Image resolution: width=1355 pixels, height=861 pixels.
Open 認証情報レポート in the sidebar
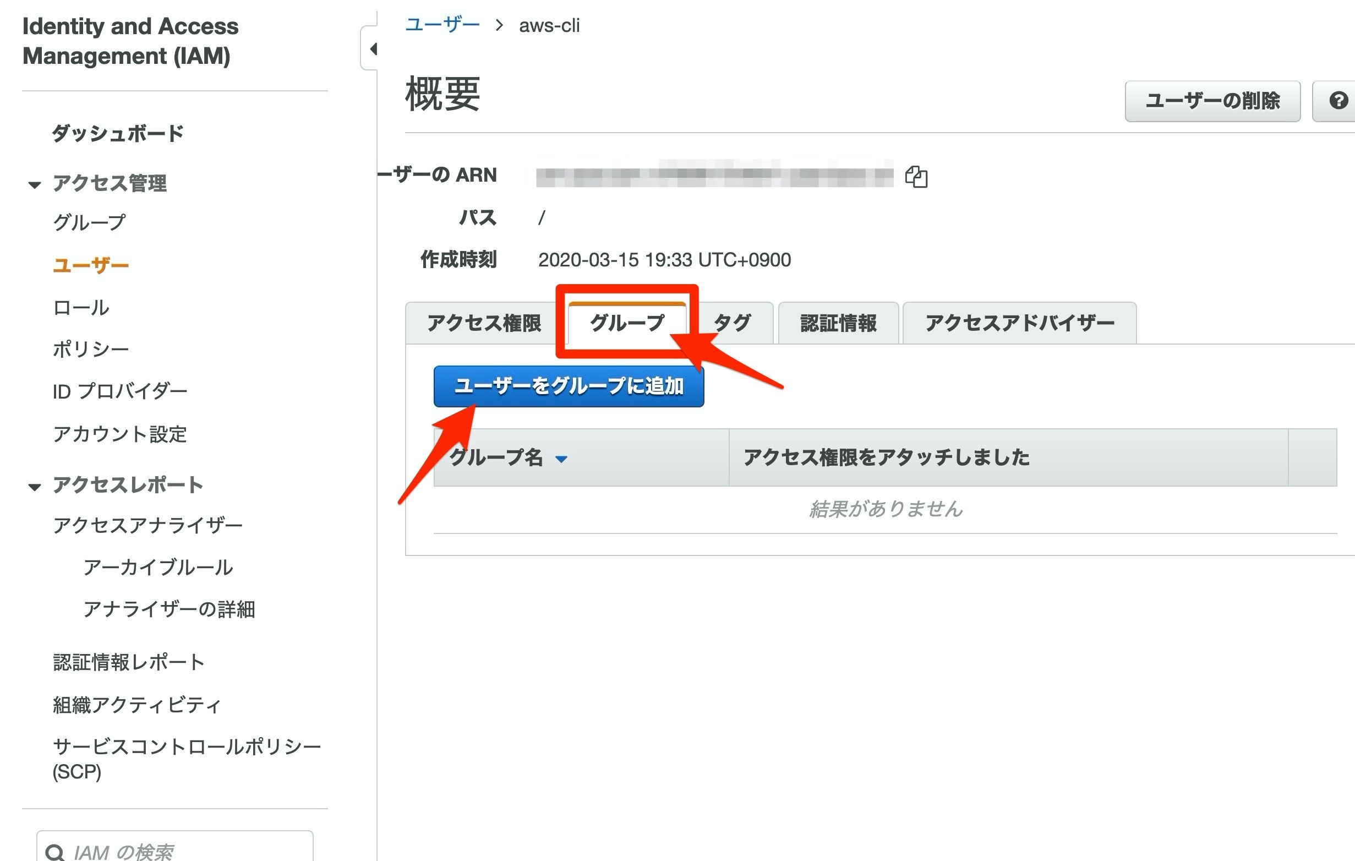[x=129, y=662]
